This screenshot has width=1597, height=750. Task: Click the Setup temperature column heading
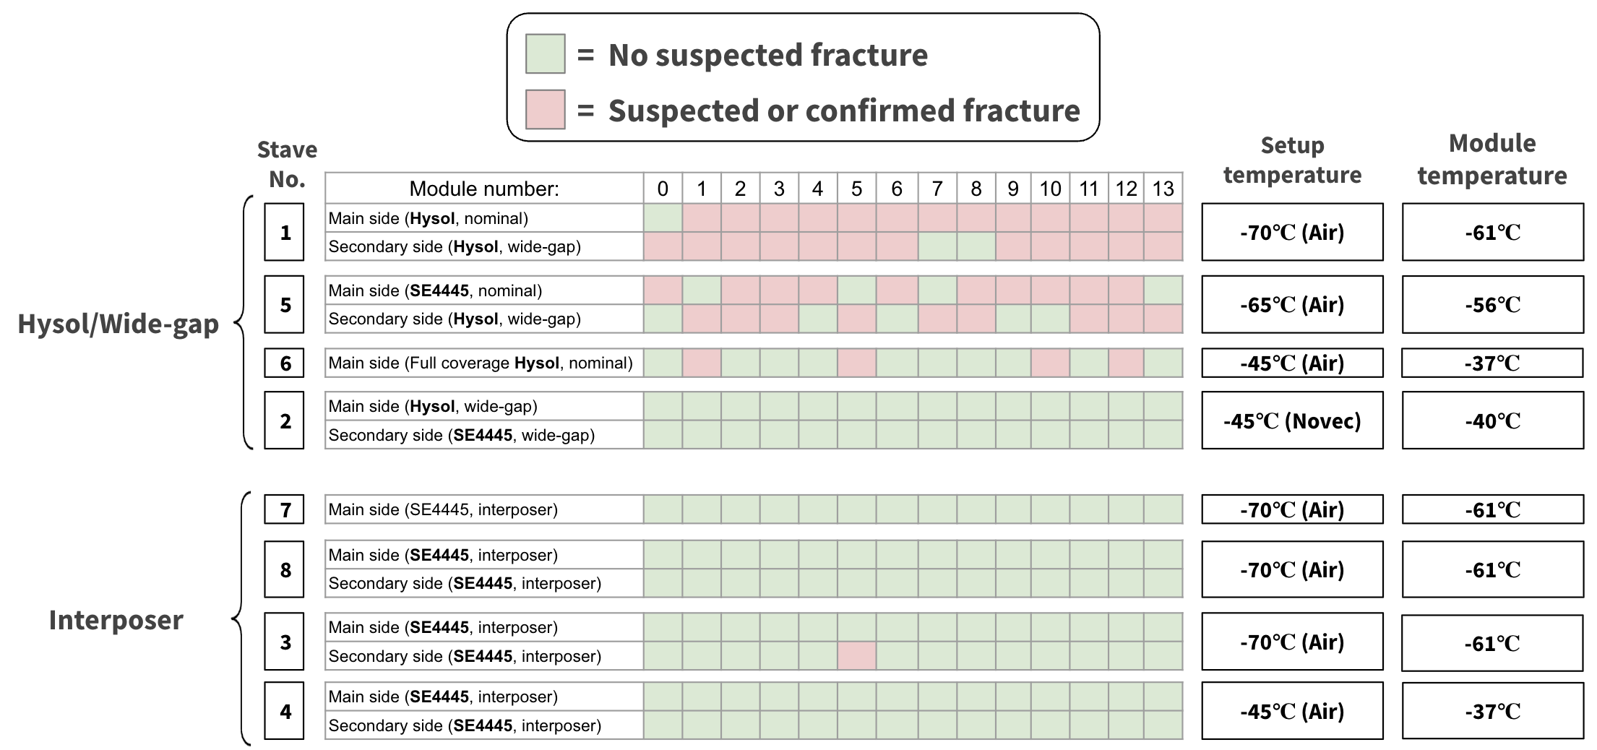1292,160
